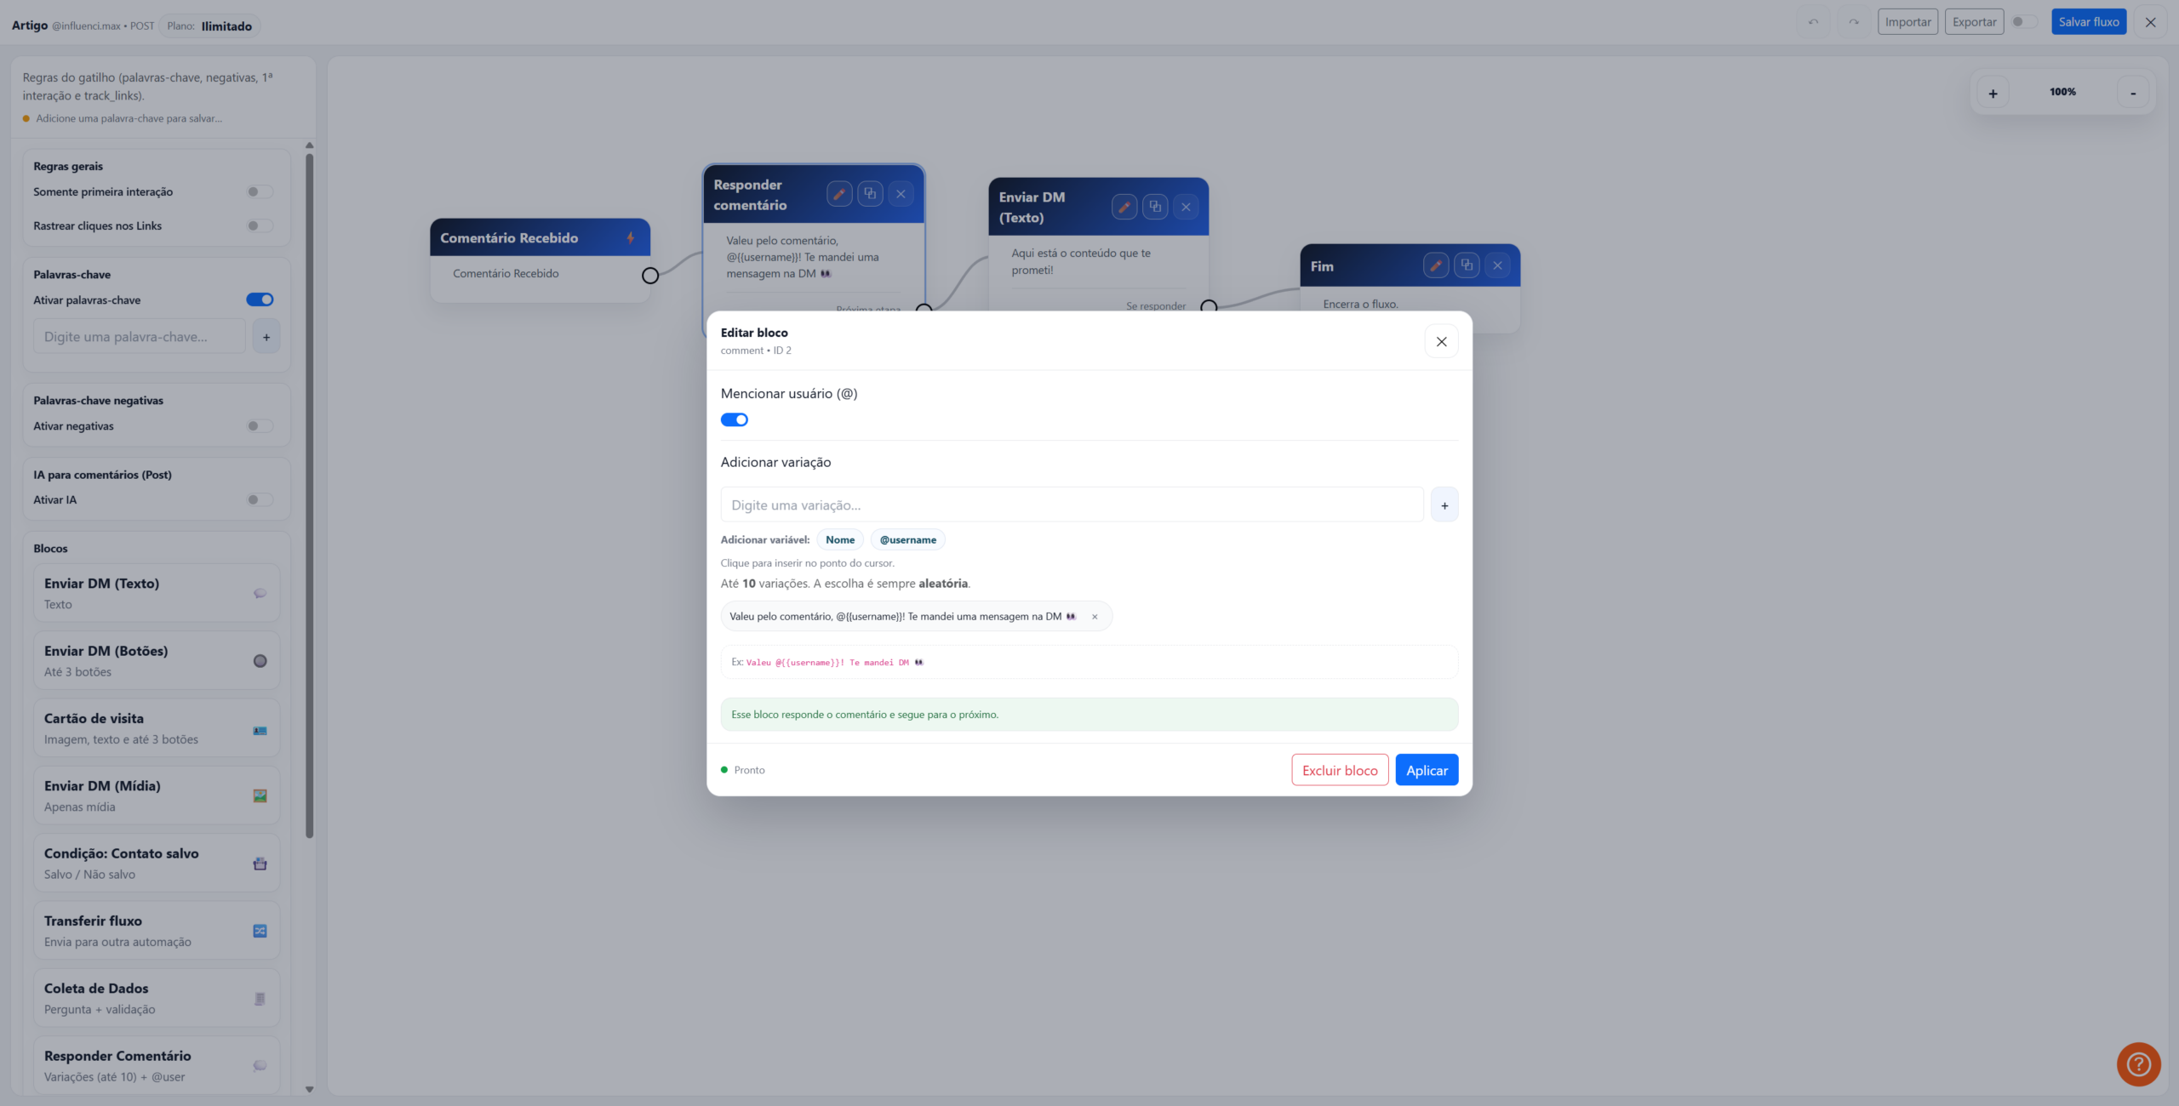Zoom in canvas with plus button
The width and height of the screenshot is (2179, 1106).
click(x=1993, y=94)
